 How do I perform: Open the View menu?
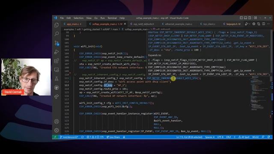[x=89, y=18]
